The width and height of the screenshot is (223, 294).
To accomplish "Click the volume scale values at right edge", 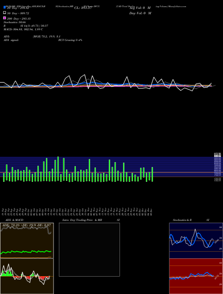I will click(217, 167).
